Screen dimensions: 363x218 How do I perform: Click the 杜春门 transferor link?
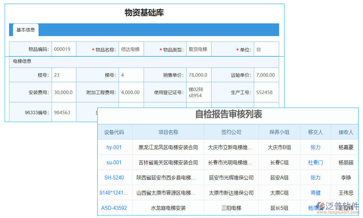click(315, 162)
